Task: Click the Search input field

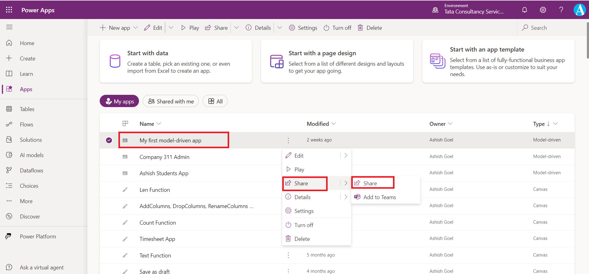Action: 549,28
